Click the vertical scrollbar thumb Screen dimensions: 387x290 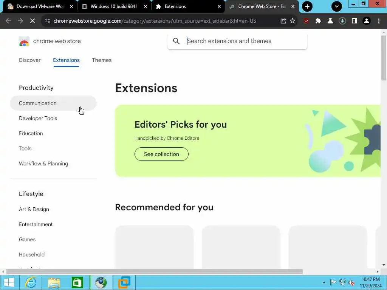coord(384,58)
